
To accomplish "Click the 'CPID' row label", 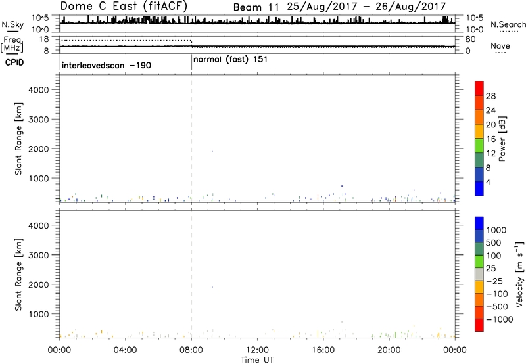I will pyautogui.click(x=14, y=62).
